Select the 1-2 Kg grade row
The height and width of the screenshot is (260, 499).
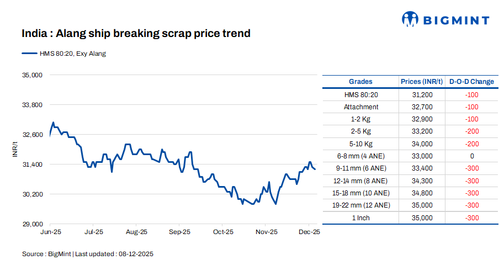tap(361, 119)
